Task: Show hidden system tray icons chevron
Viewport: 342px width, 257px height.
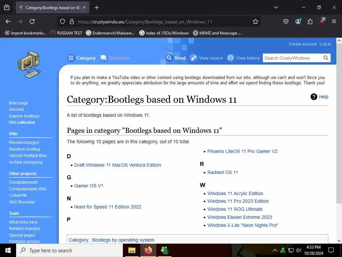Action: tap(275, 250)
